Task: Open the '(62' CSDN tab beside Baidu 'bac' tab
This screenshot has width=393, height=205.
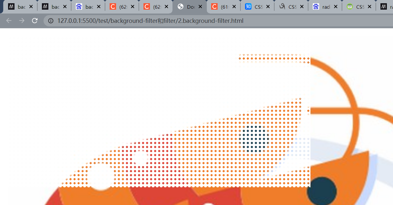Action: point(122,7)
